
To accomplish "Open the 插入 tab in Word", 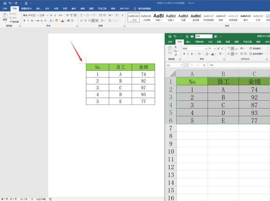I will click(x=38, y=8).
